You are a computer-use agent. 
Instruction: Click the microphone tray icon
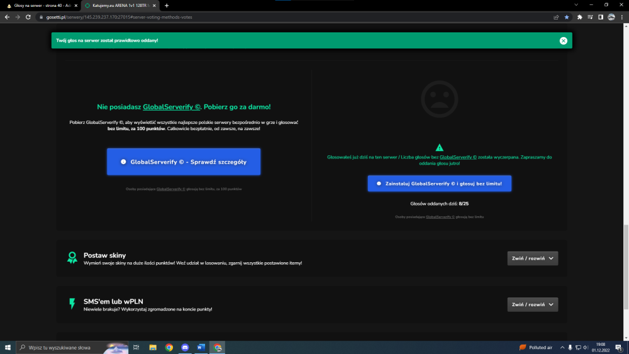(570, 348)
